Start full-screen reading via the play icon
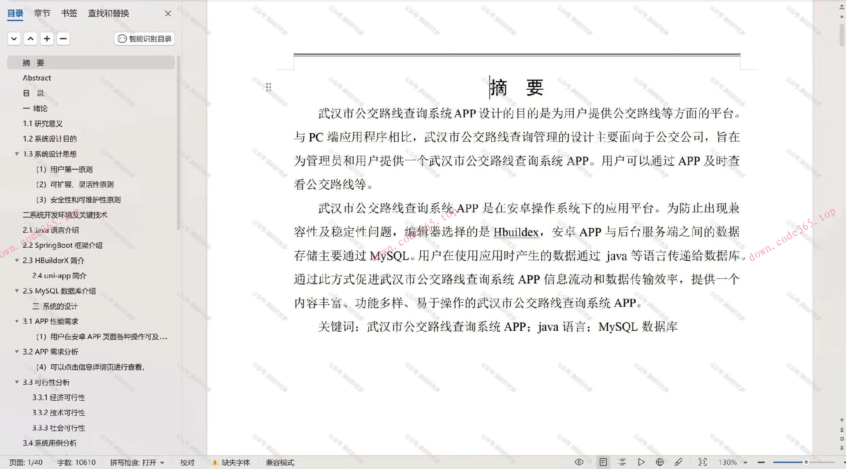Image resolution: width=846 pixels, height=469 pixels. point(642,462)
